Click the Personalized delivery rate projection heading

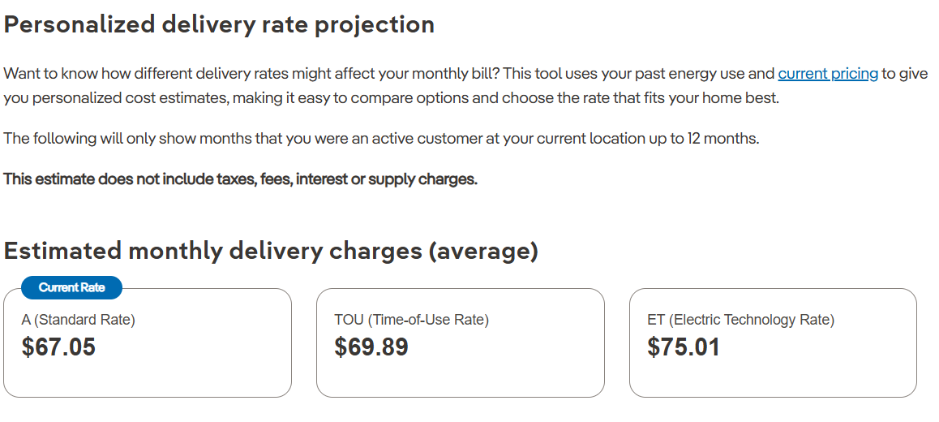219,25
